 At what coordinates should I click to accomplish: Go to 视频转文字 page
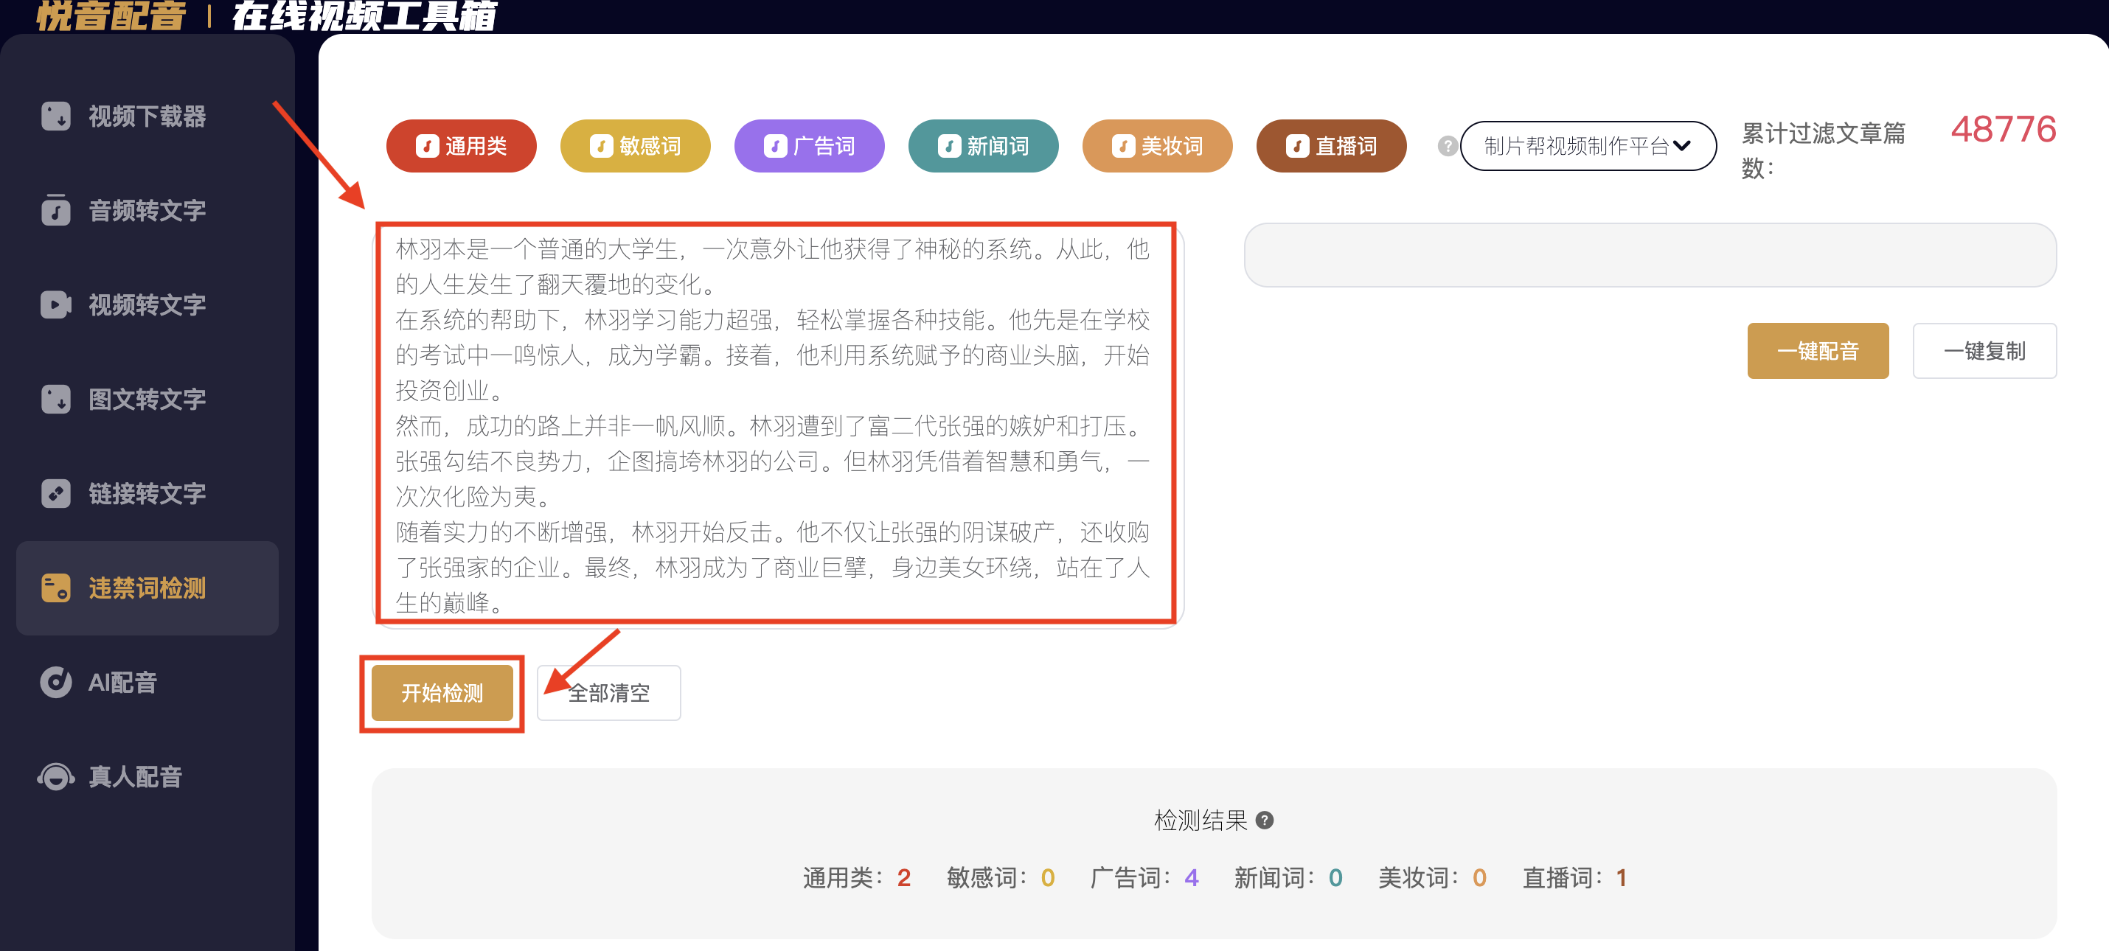(x=147, y=304)
